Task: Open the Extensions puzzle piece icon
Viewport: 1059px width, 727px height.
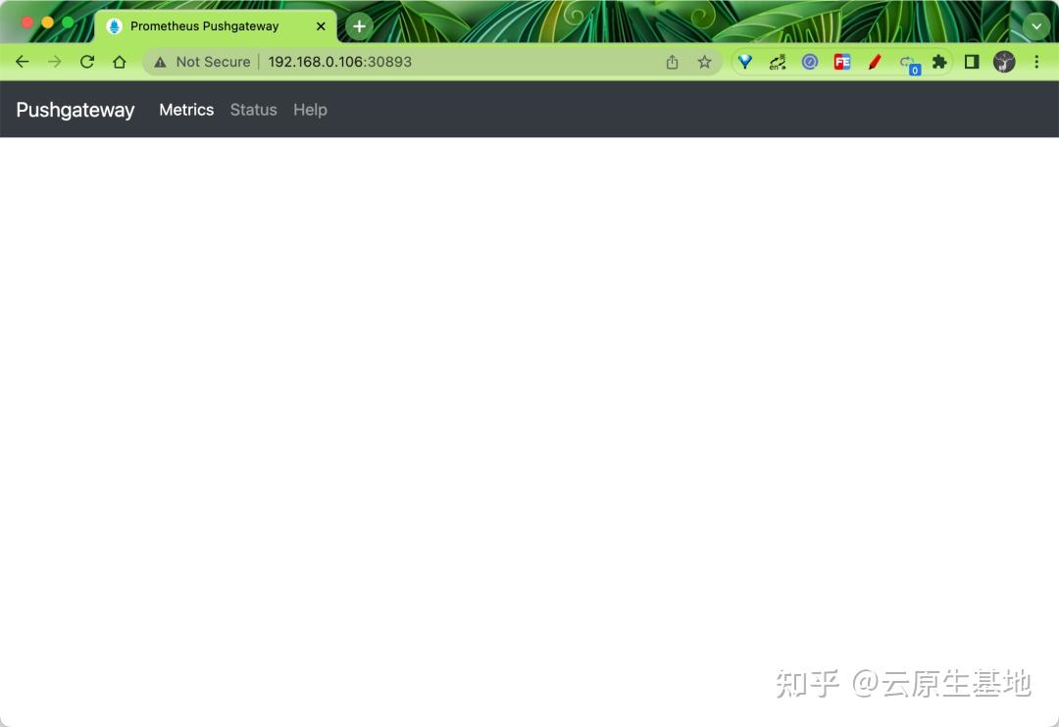Action: 938,62
